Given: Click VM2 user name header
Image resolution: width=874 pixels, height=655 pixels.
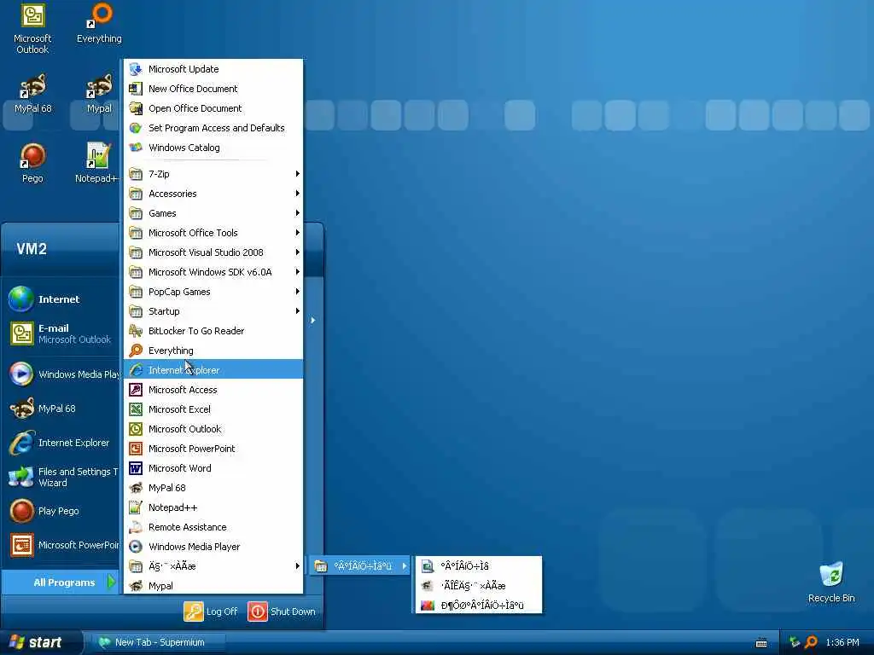Looking at the screenshot, I should 32,248.
